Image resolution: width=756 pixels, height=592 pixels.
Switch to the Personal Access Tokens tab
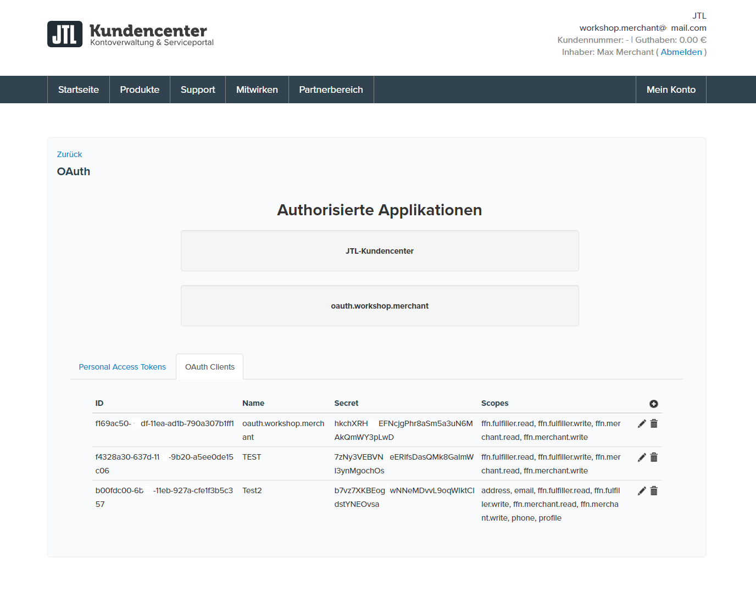tap(122, 367)
